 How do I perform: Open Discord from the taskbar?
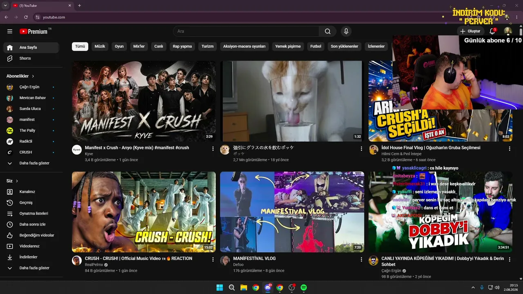coord(268,287)
